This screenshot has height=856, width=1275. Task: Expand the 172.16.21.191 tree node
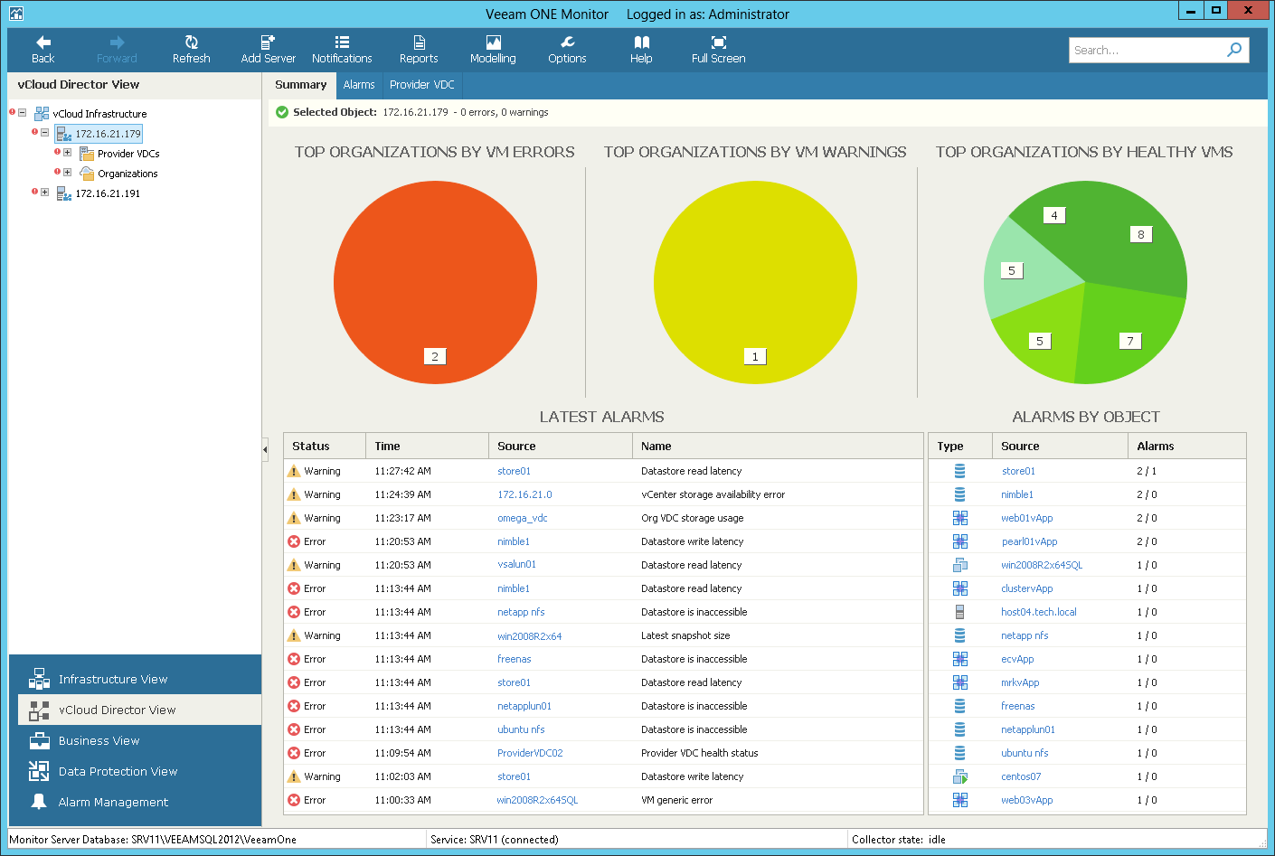[x=45, y=193]
